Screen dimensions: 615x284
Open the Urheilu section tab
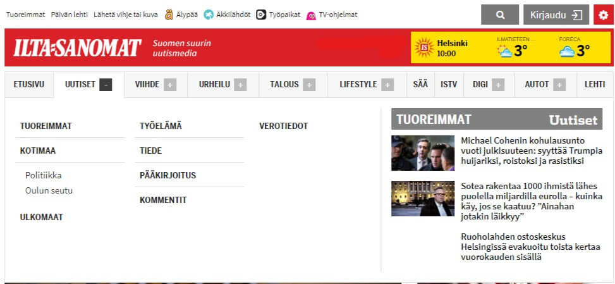click(x=214, y=84)
